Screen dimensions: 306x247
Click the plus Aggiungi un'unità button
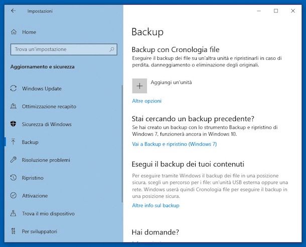click(139, 86)
